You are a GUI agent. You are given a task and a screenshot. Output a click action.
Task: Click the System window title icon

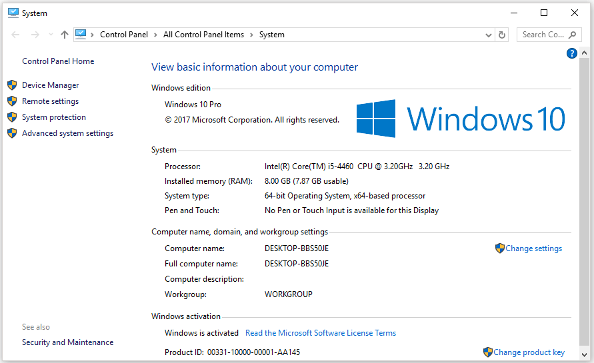click(x=13, y=13)
